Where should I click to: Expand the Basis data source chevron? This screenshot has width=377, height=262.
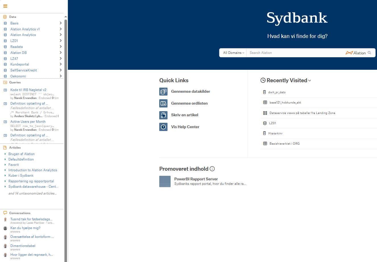[61, 23]
